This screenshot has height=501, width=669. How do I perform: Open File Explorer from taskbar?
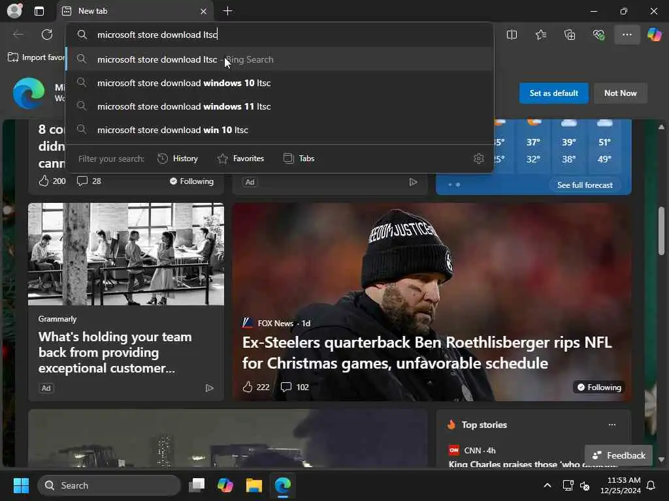pos(254,485)
